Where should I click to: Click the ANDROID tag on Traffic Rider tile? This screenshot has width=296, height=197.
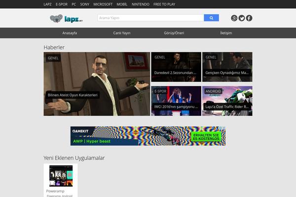[x=213, y=91]
